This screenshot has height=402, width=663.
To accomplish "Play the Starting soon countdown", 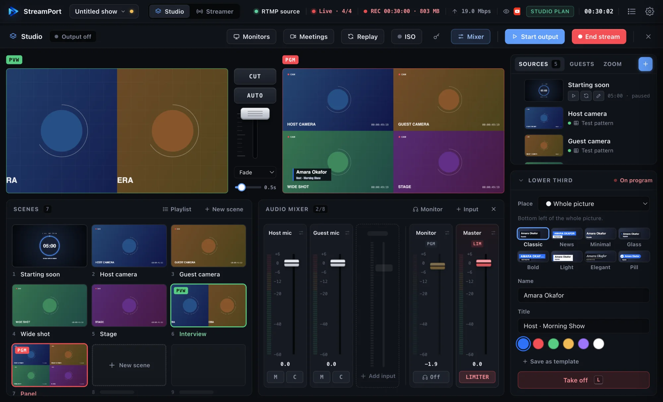I will 573,96.
